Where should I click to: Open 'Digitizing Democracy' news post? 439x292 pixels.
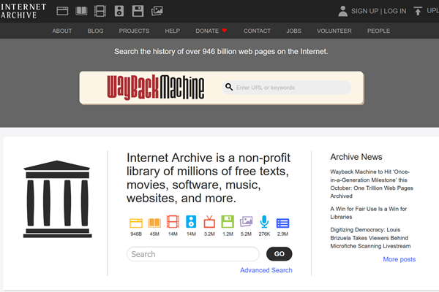pyautogui.click(x=370, y=238)
